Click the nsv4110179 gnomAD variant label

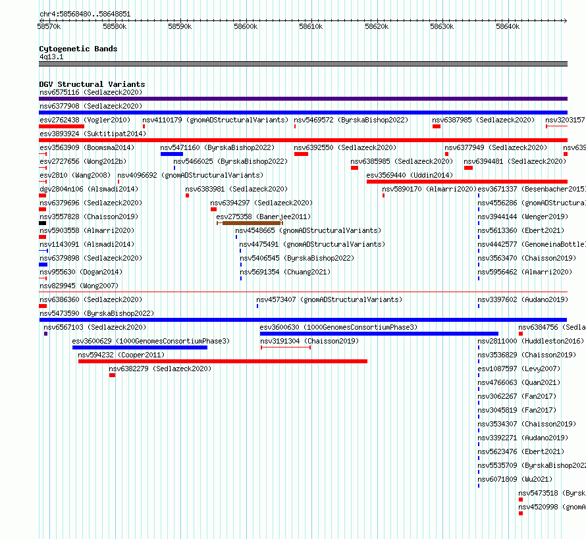(215, 120)
